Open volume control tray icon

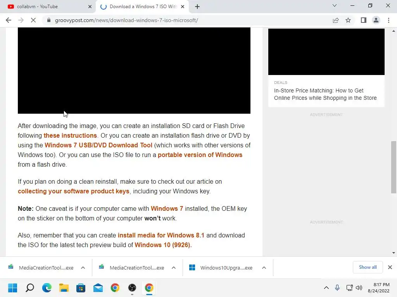(x=359, y=288)
